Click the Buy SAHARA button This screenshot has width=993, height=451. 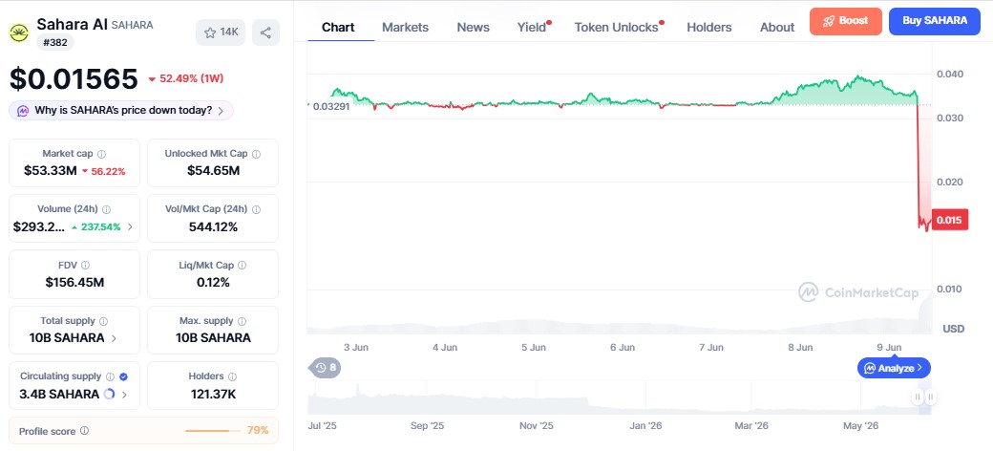(935, 21)
